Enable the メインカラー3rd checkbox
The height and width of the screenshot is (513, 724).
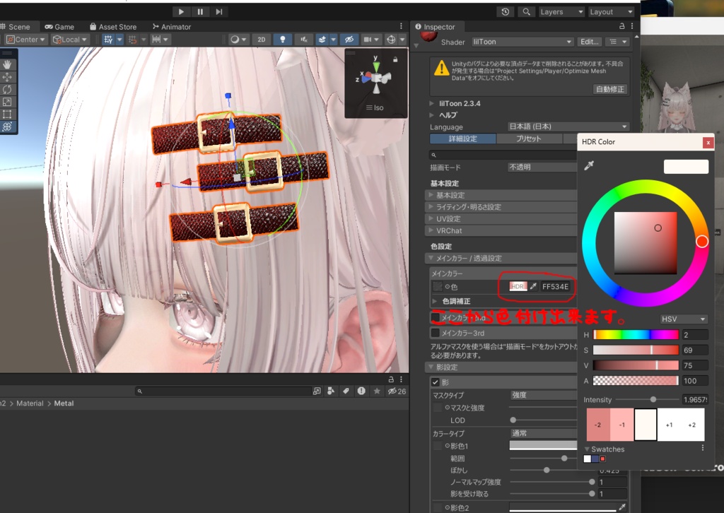click(x=435, y=333)
